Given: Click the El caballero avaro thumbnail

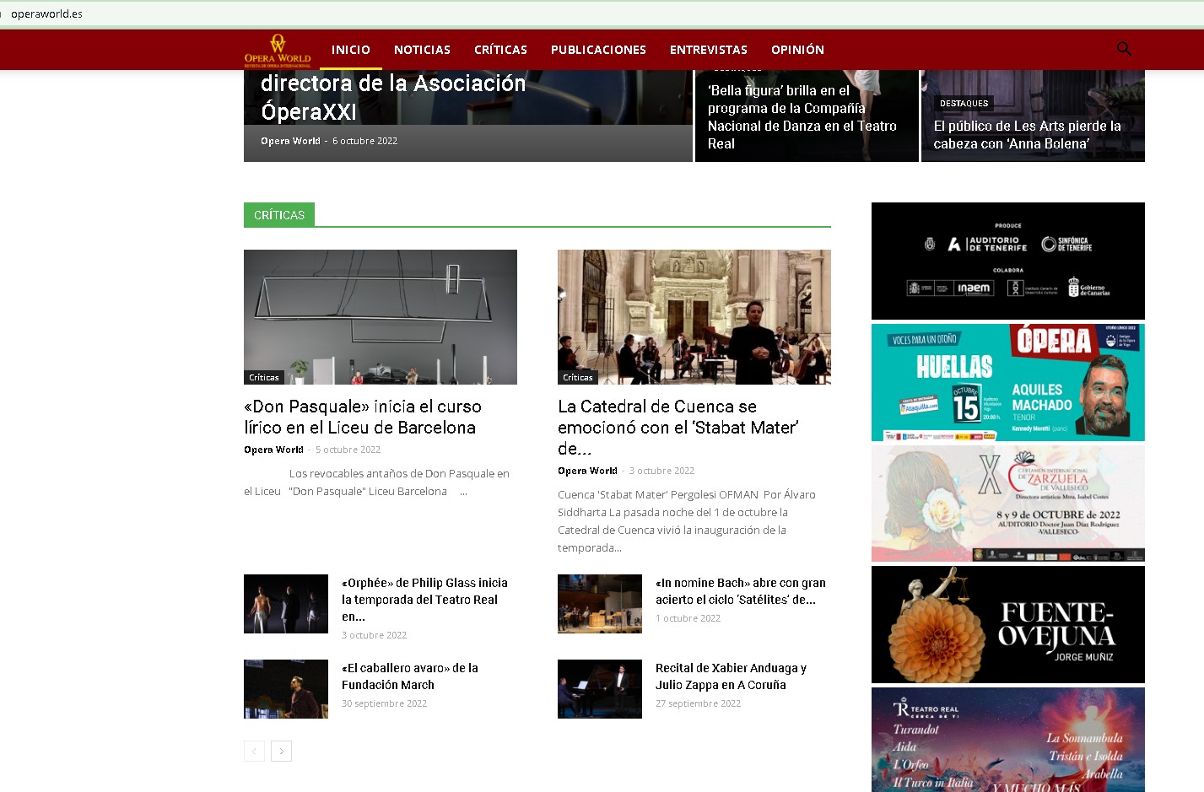Looking at the screenshot, I should point(286,689).
